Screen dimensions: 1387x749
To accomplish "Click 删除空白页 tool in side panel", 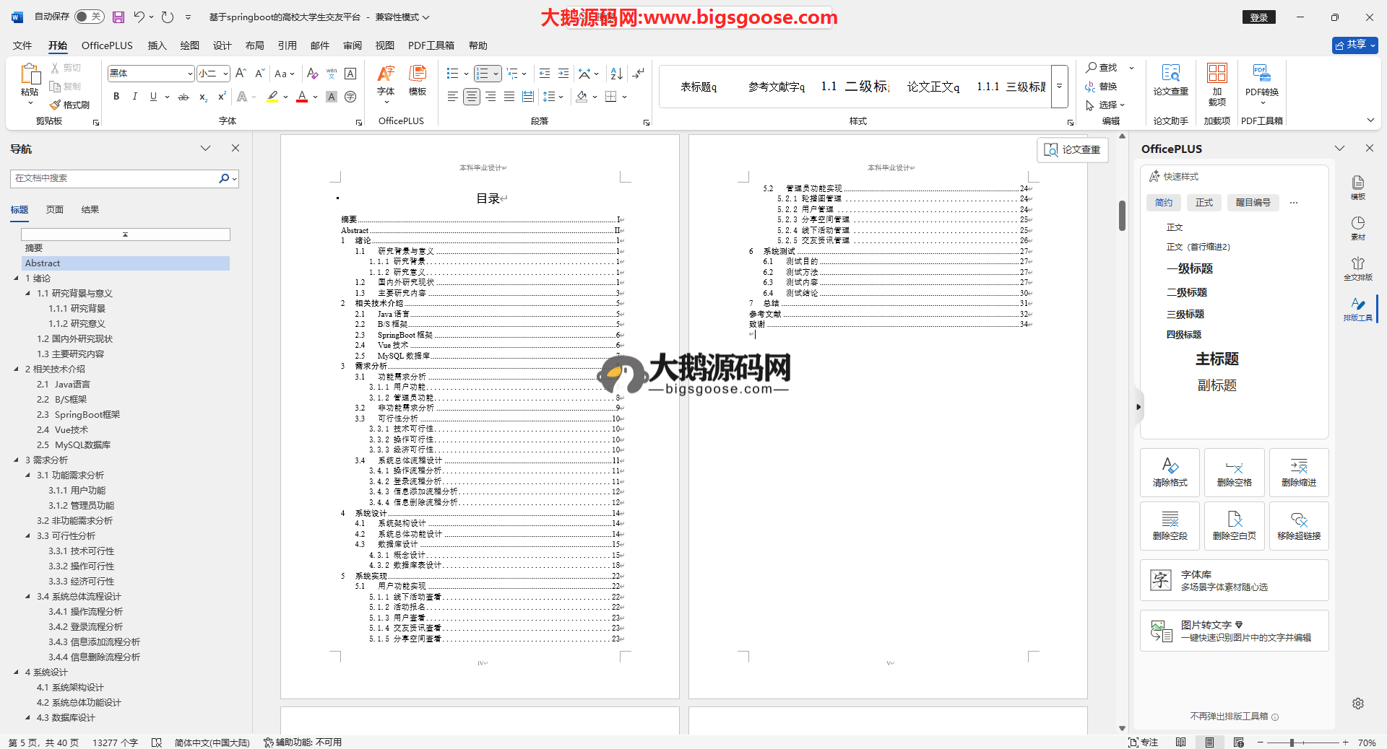I will point(1234,526).
